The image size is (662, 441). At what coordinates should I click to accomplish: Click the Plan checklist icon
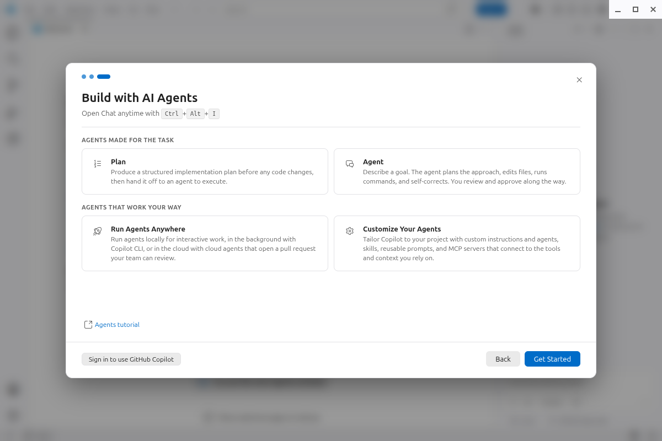[98, 164]
